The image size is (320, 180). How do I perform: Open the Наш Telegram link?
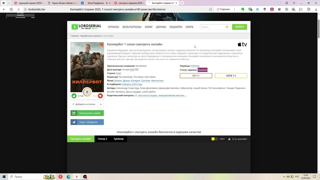(87, 122)
